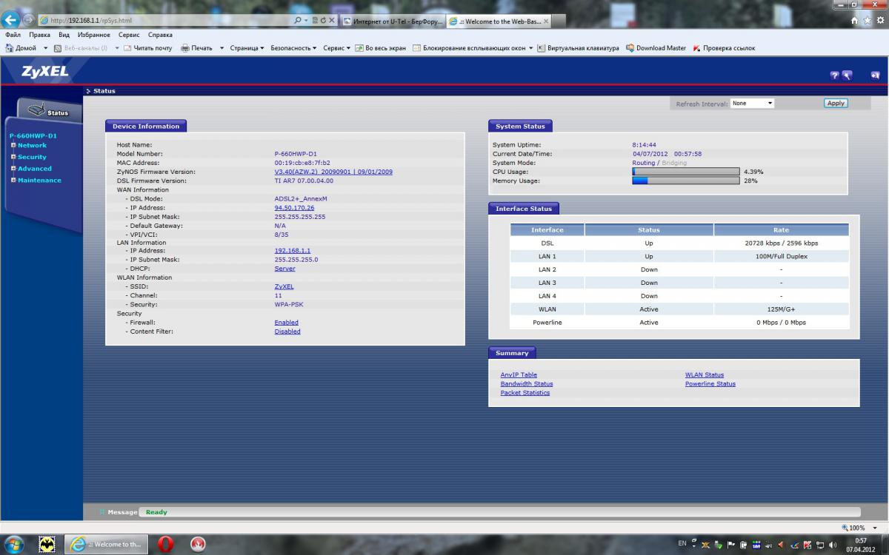Click the IE back arrow button
Image resolution: width=889 pixels, height=555 pixels.
click(12, 20)
